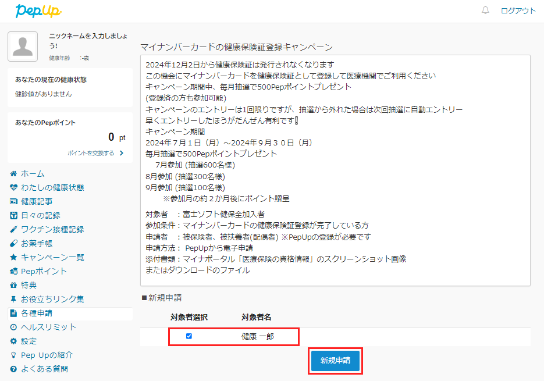Image resolution: width=544 pixels, height=381 pixels.
Task: Uncheck the checkbox for 健康 一郎
Action: 189,336
